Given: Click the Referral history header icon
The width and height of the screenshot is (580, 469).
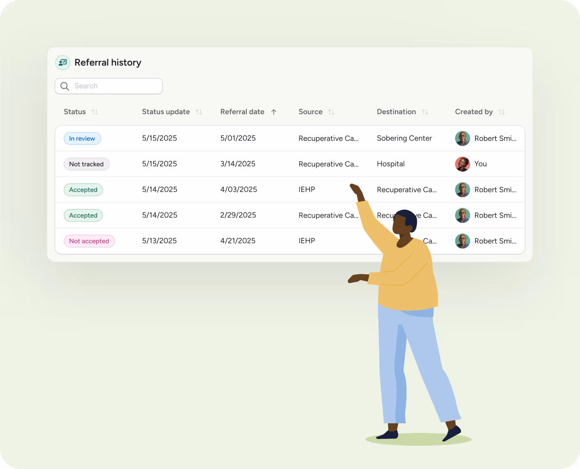Looking at the screenshot, I should [63, 63].
